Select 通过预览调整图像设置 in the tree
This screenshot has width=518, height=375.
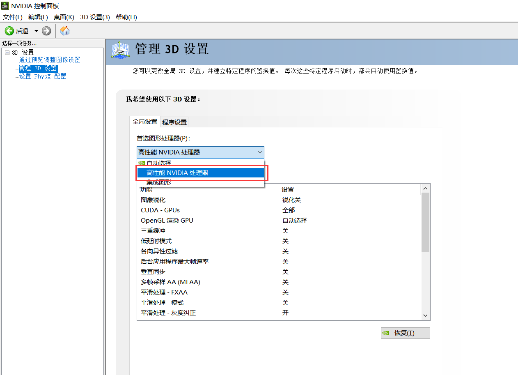[50, 60]
